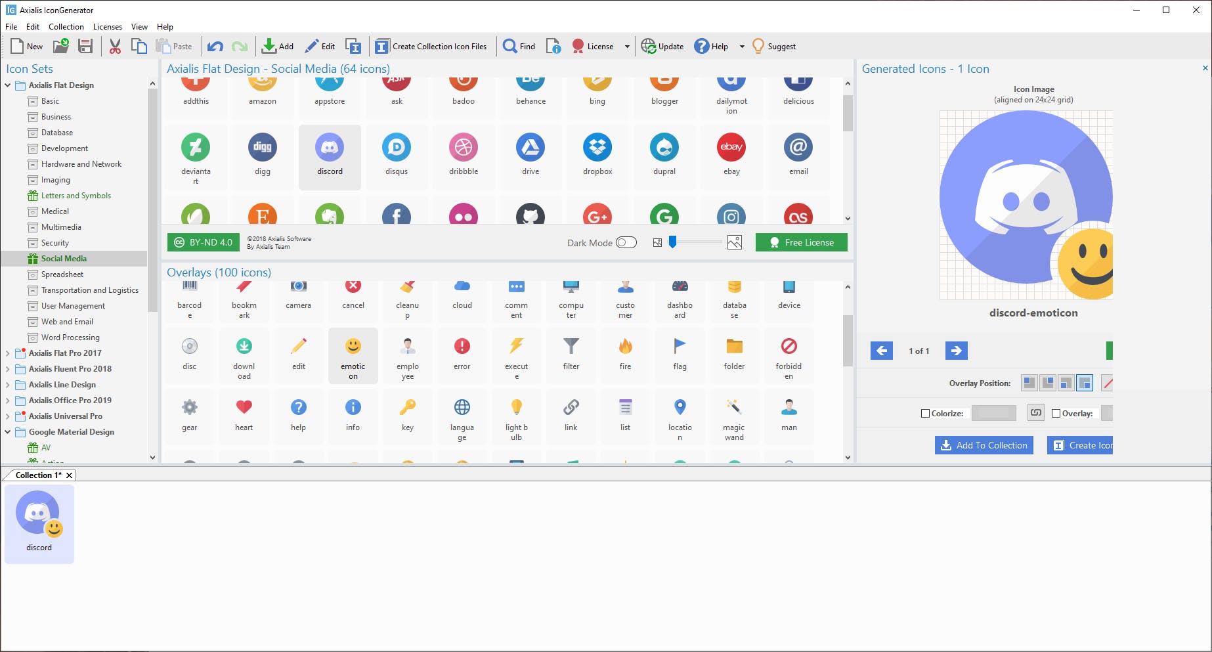Switch to the Collection 1* tab
The image size is (1212, 652).
click(x=38, y=475)
